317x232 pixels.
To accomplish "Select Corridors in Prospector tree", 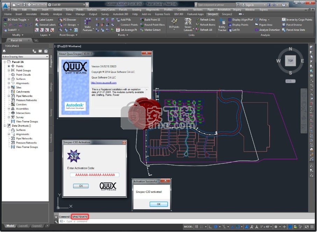I will coord(21,104).
